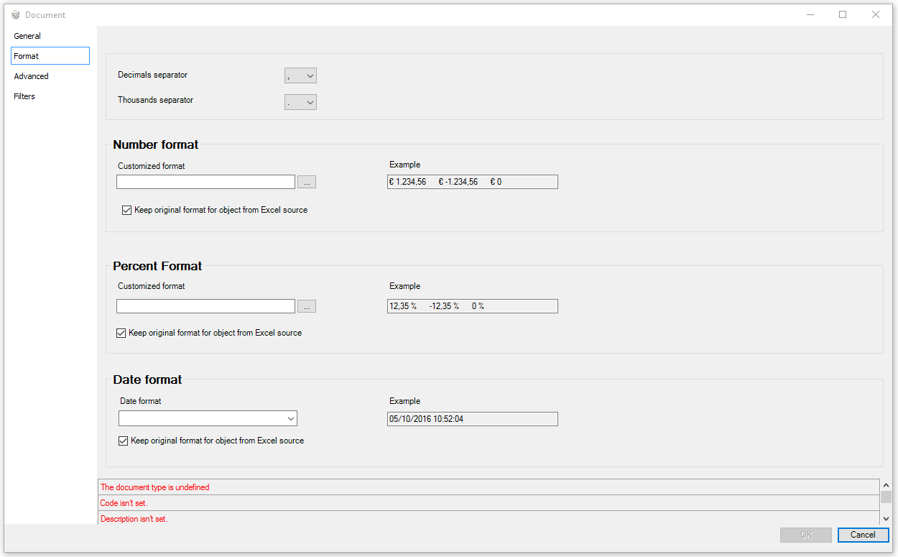Open Percent Format customized format browse button

click(x=307, y=306)
